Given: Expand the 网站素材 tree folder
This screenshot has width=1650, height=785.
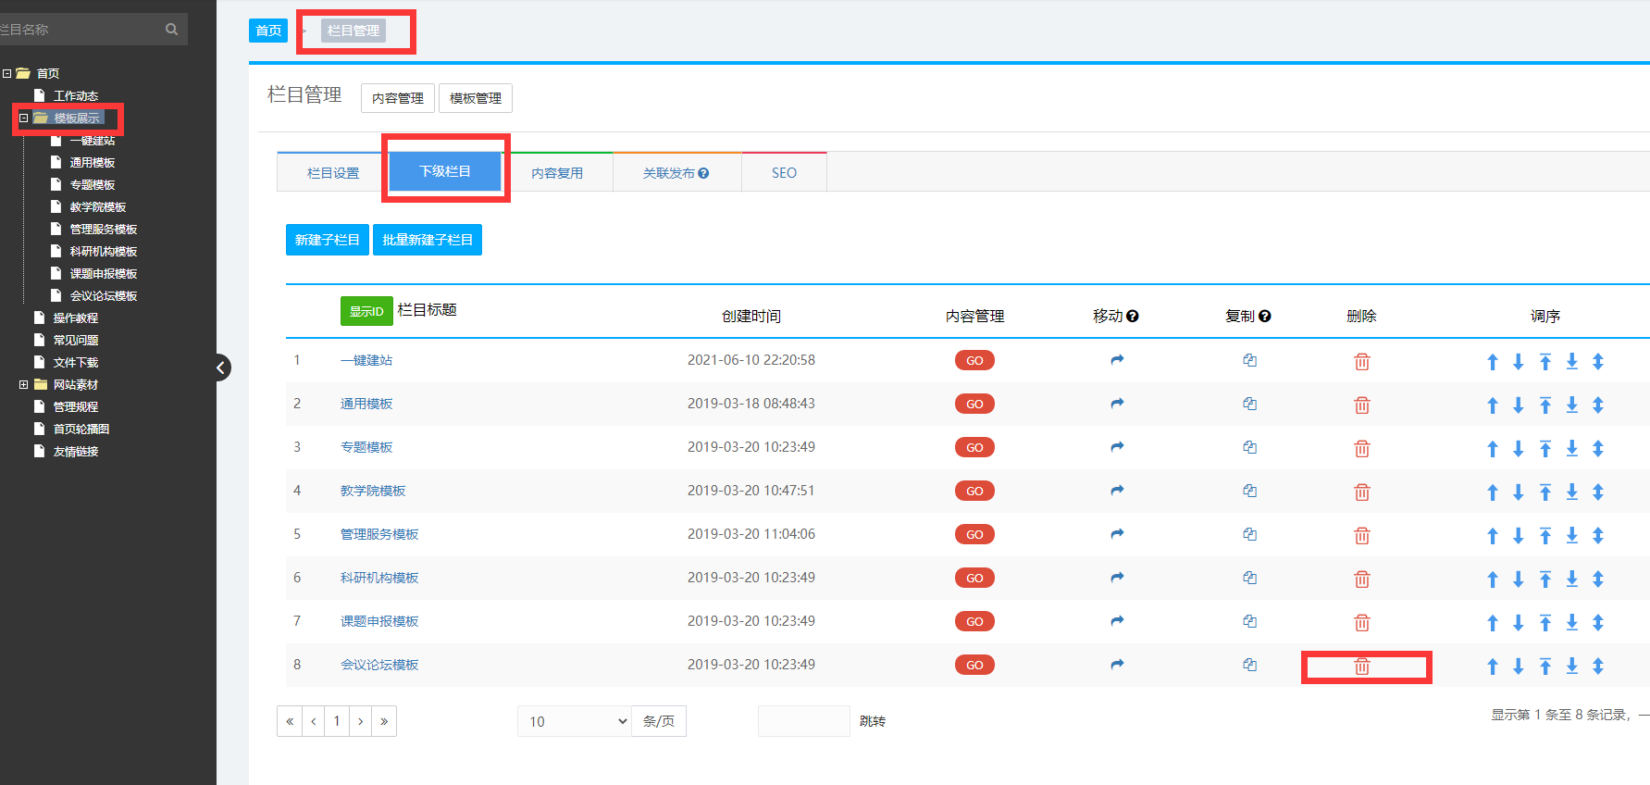Looking at the screenshot, I should pyautogui.click(x=24, y=384).
